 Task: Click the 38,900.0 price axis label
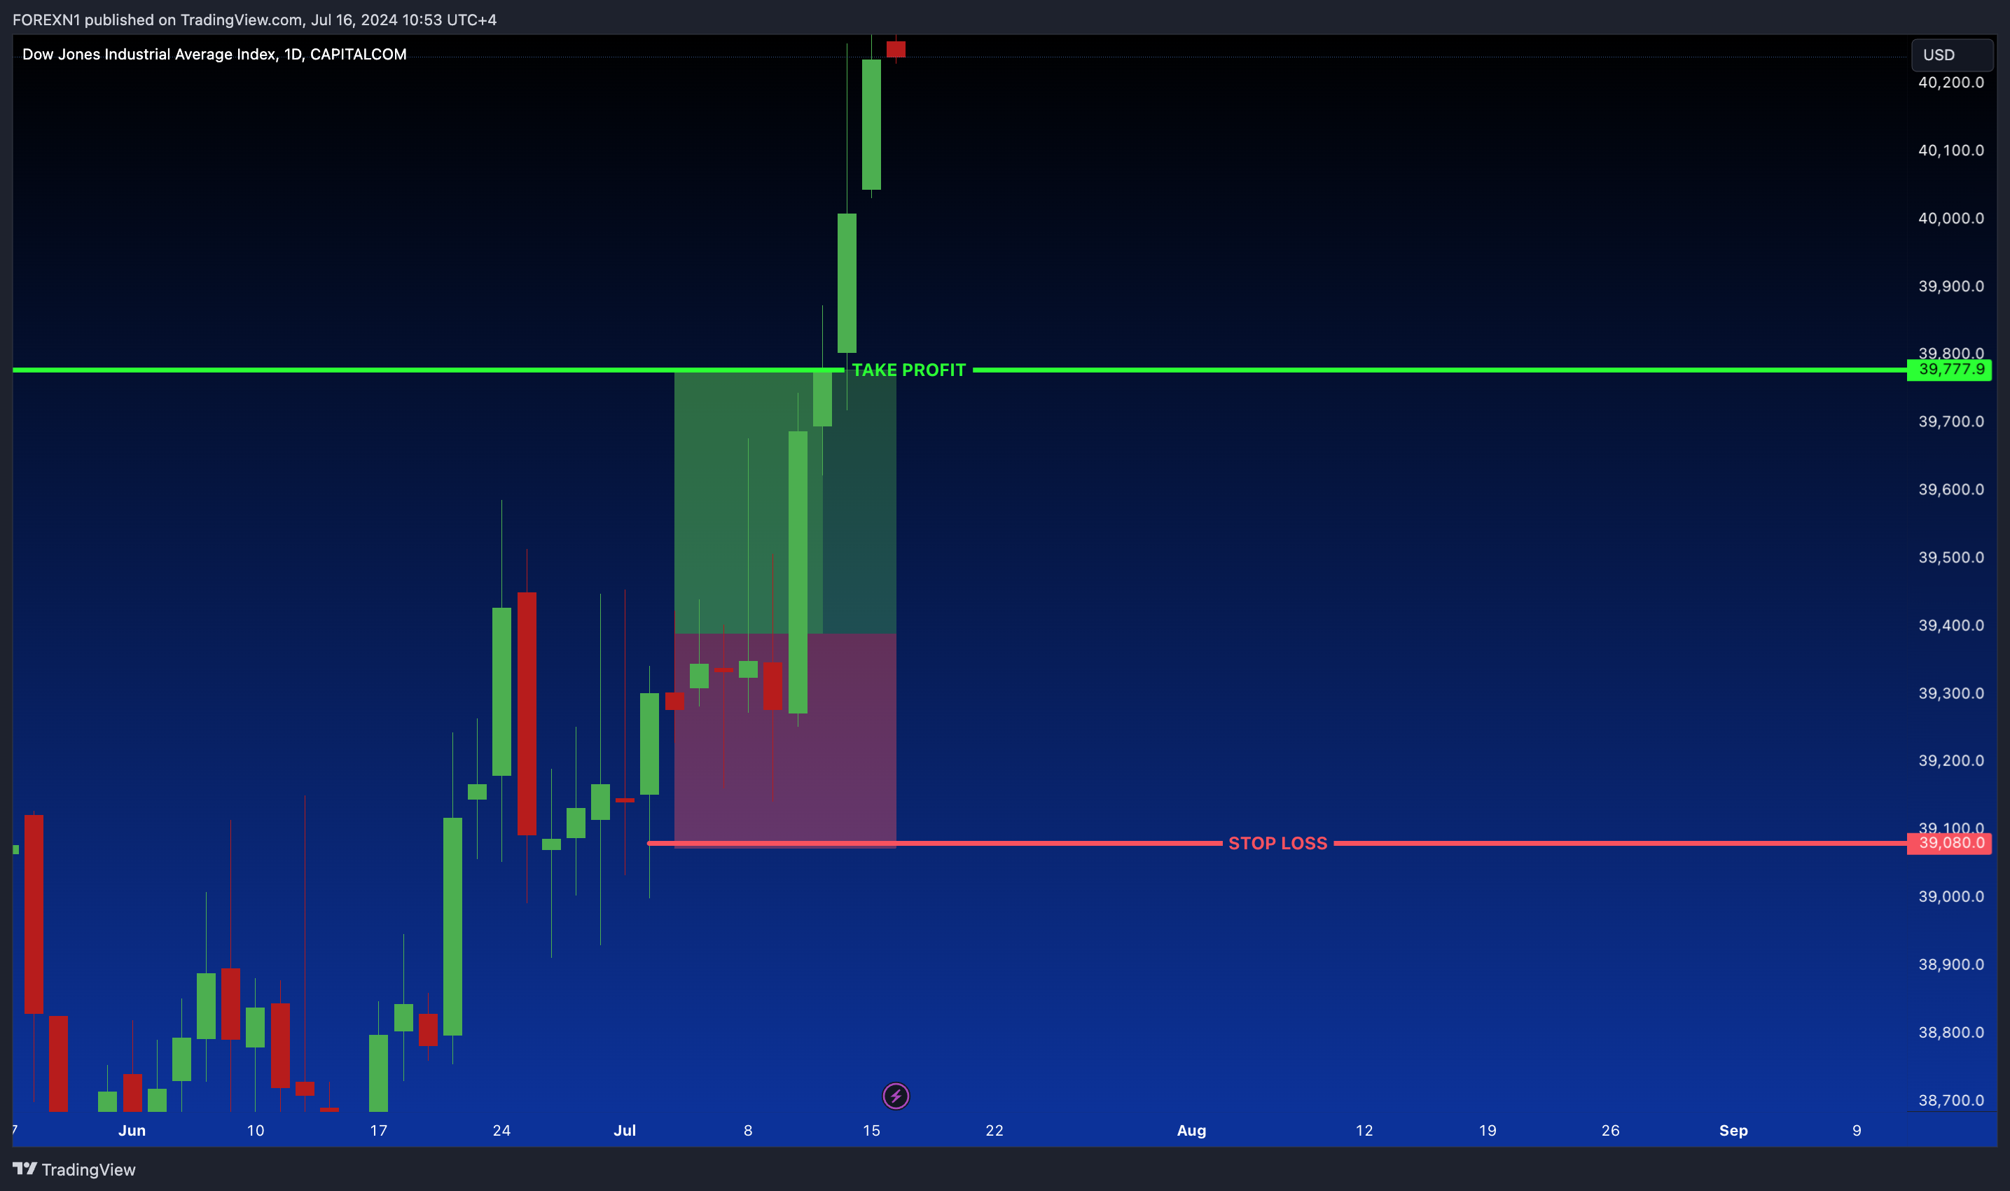click(1950, 965)
